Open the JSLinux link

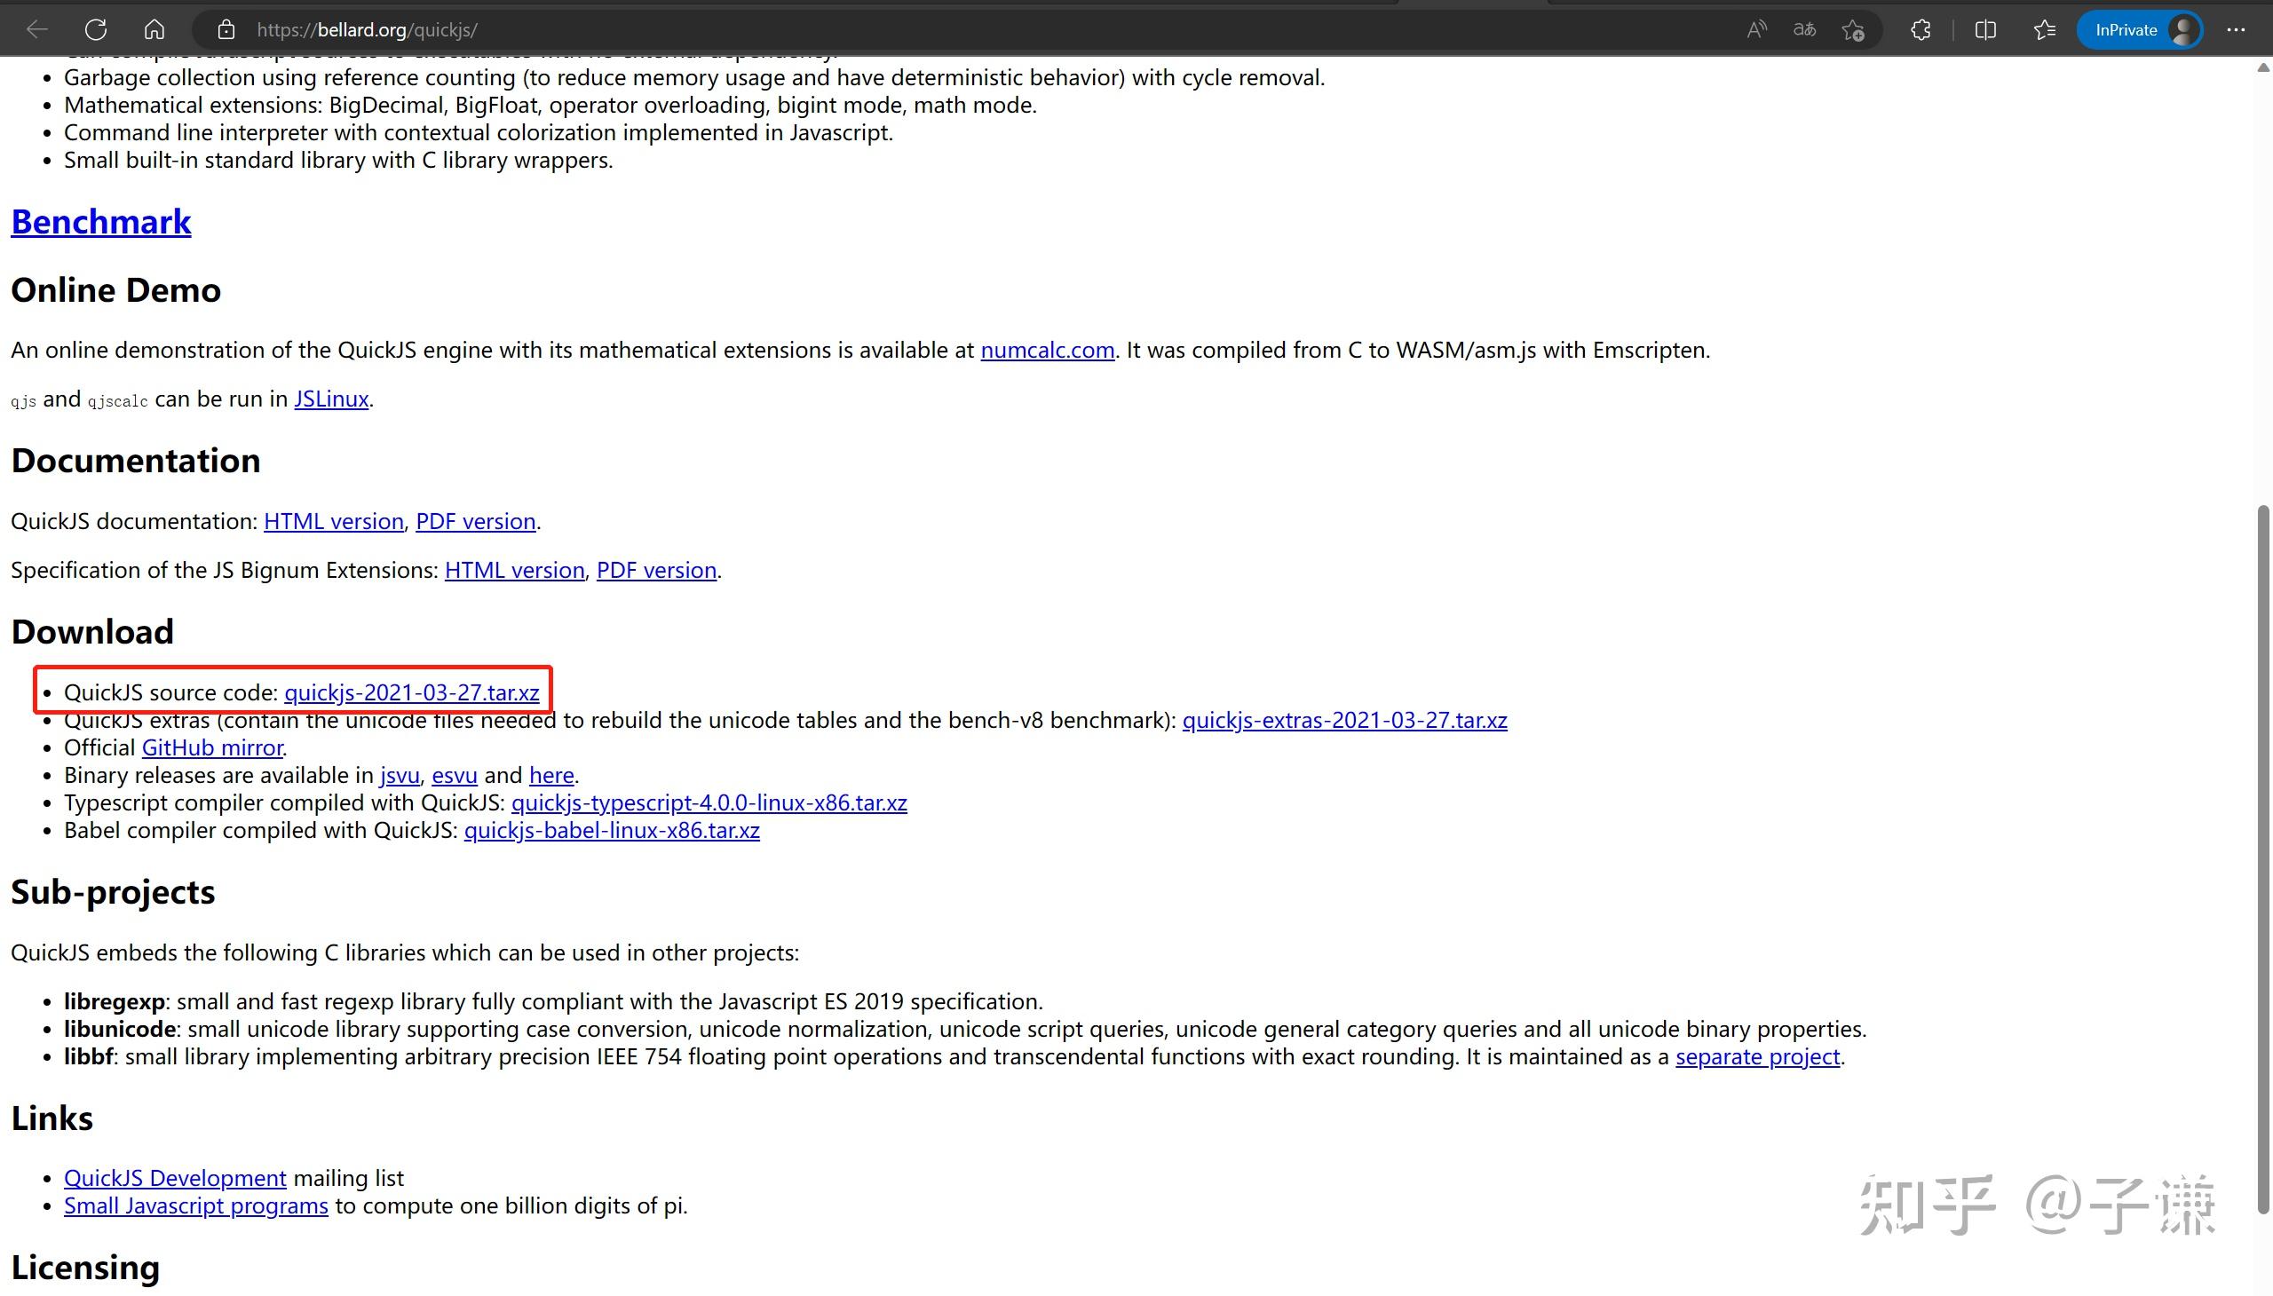coord(331,399)
